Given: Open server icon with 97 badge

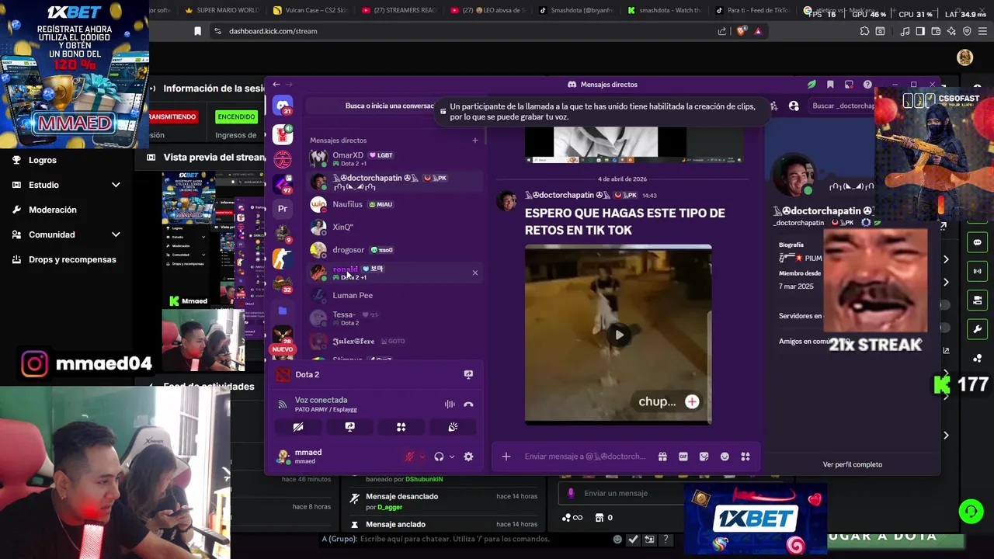Looking at the screenshot, I should (283, 185).
